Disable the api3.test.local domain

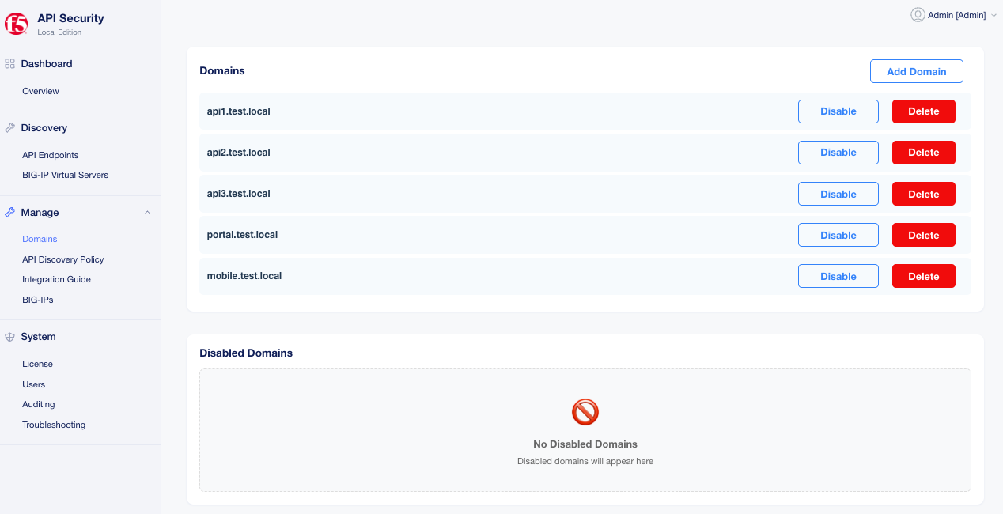(x=838, y=194)
